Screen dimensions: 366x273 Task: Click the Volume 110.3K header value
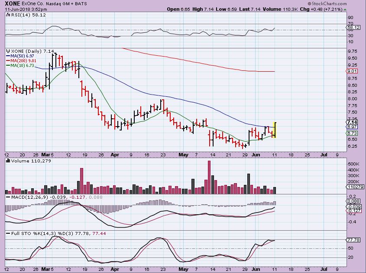pos(280,10)
